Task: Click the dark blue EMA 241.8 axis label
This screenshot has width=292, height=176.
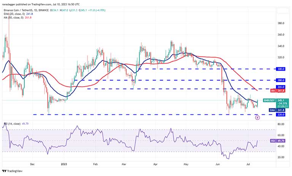Action: point(277,110)
